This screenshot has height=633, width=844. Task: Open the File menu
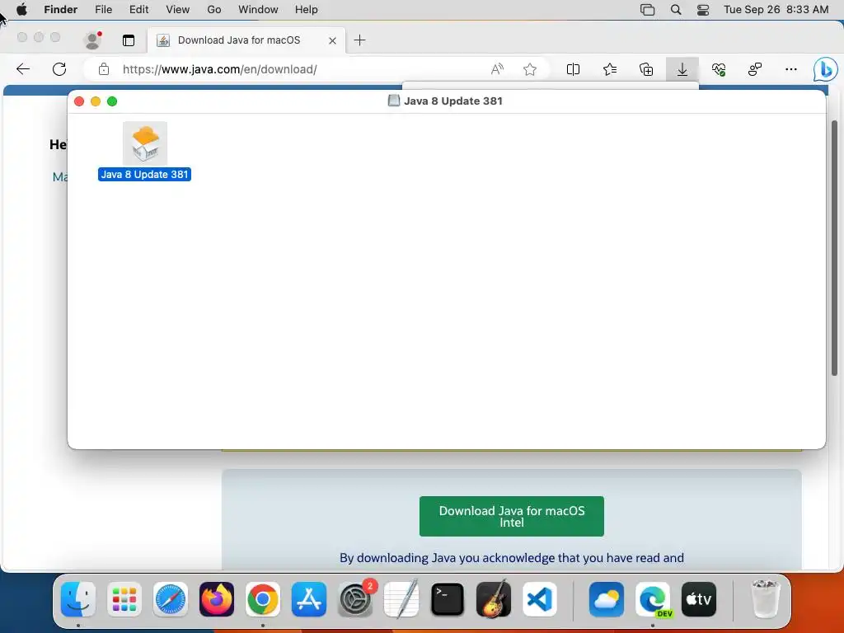click(103, 10)
